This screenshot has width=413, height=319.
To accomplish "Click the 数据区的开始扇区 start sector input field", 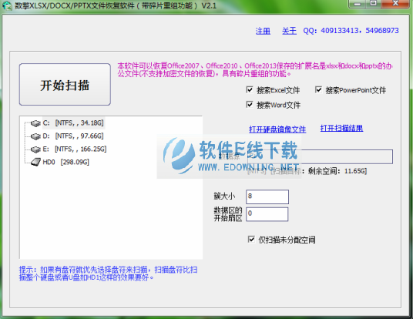I will [x=267, y=214].
